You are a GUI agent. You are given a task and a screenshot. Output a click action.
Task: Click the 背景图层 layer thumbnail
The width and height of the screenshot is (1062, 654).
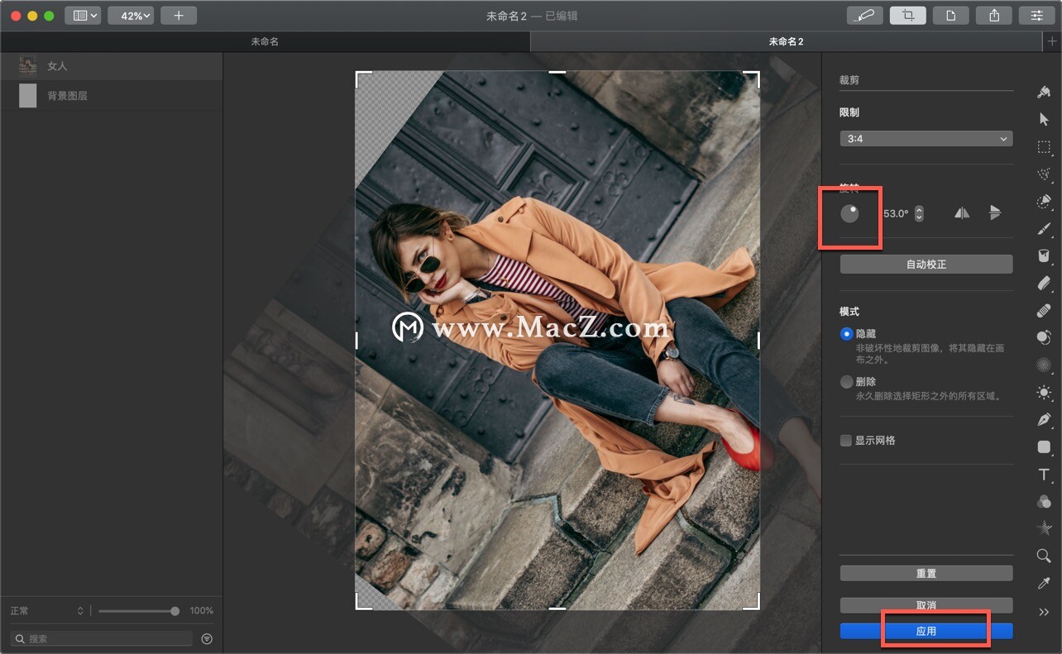point(28,95)
